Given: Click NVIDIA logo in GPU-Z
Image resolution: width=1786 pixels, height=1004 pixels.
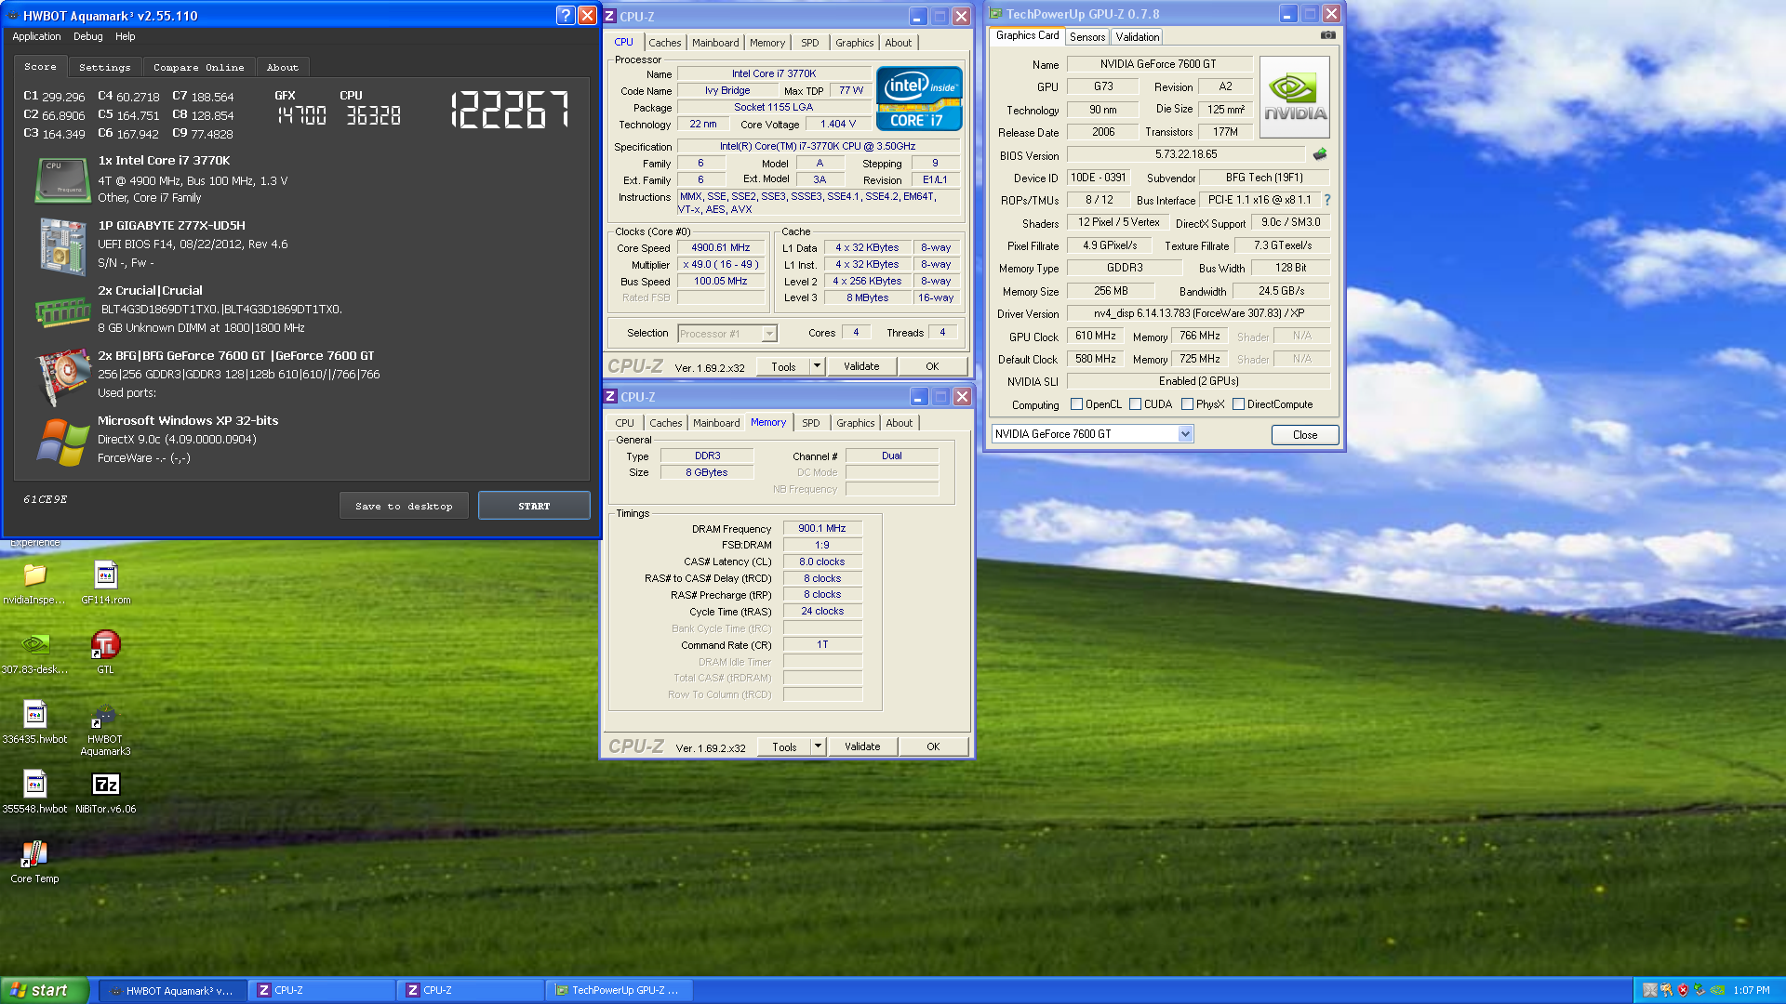Looking at the screenshot, I should (1295, 98).
